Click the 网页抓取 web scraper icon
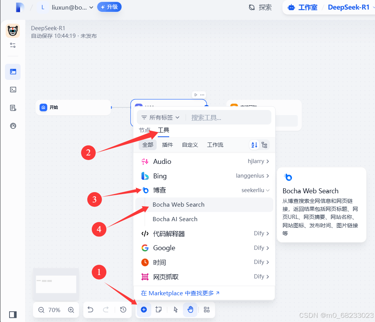Image resolution: width=375 pixels, height=322 pixels. (x=145, y=277)
